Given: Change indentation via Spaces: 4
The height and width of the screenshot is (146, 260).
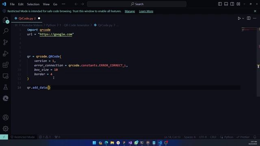Looking at the screenshot, I should tap(190, 137).
